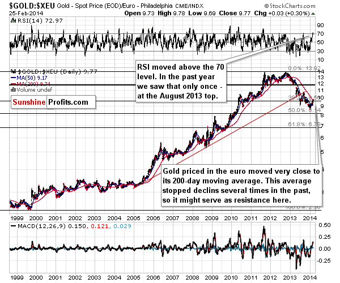This screenshot has height=283, width=340.
Task: Click the 50.0%: 8.14 Fibonacci label
Action: 304,110
